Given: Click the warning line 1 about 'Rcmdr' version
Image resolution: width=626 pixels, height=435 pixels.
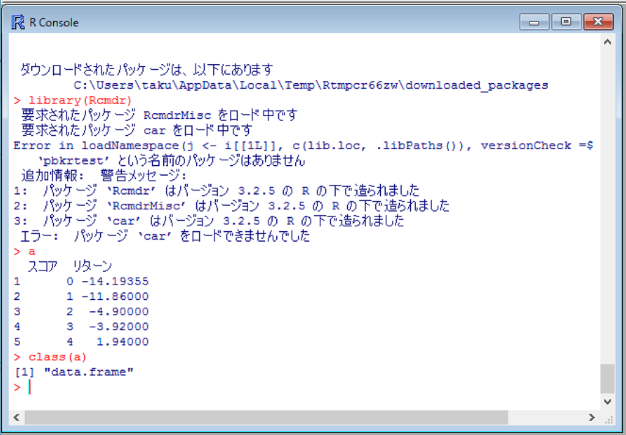Looking at the screenshot, I should [x=216, y=190].
